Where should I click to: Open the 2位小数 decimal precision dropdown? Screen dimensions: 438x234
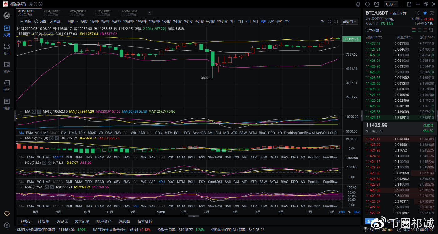pyautogui.click(x=374, y=31)
